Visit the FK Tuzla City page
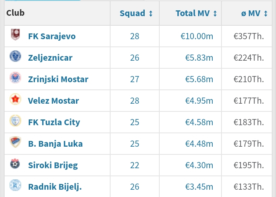276x197 pixels. 54,123
